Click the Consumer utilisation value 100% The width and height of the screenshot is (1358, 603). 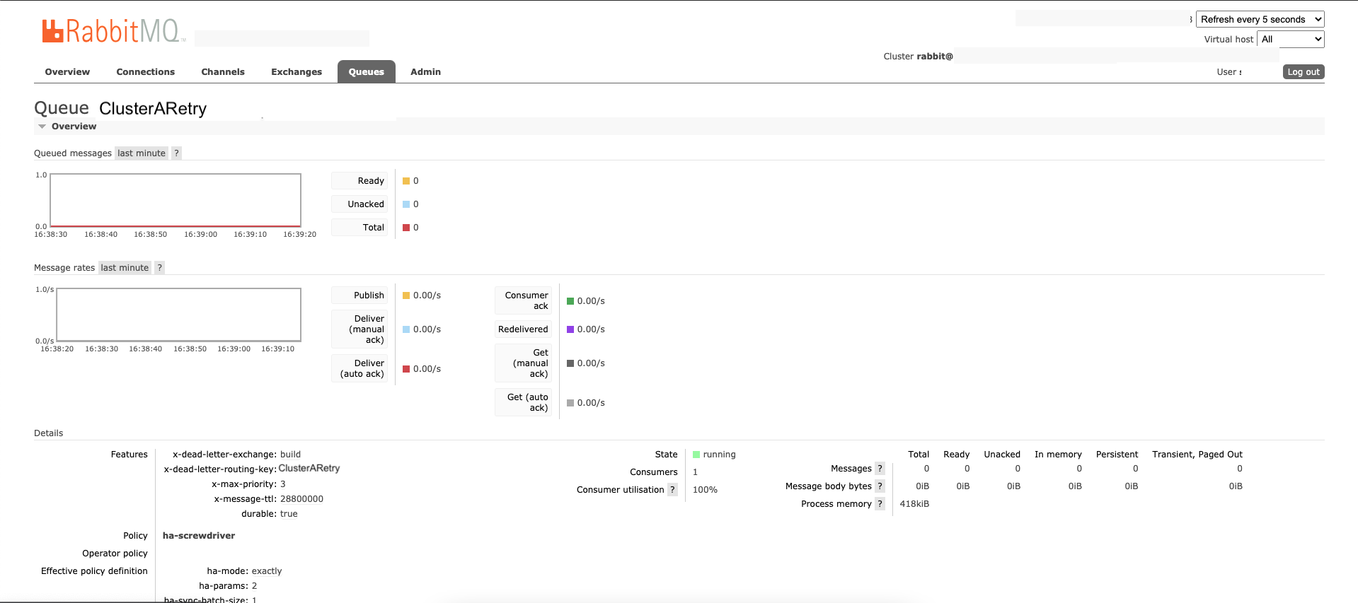705,490
